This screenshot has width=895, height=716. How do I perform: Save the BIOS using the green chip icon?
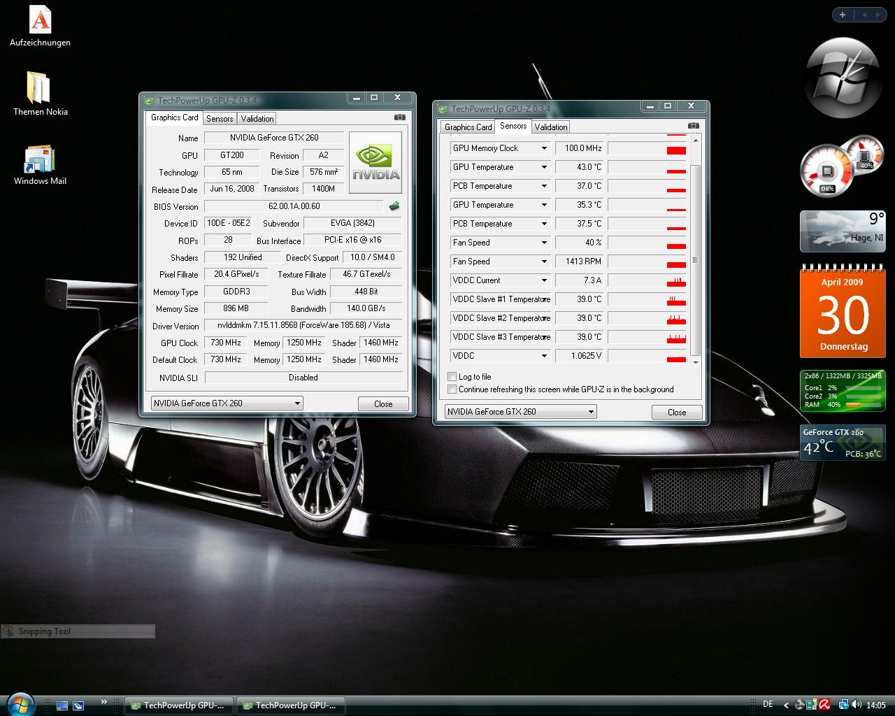[394, 206]
